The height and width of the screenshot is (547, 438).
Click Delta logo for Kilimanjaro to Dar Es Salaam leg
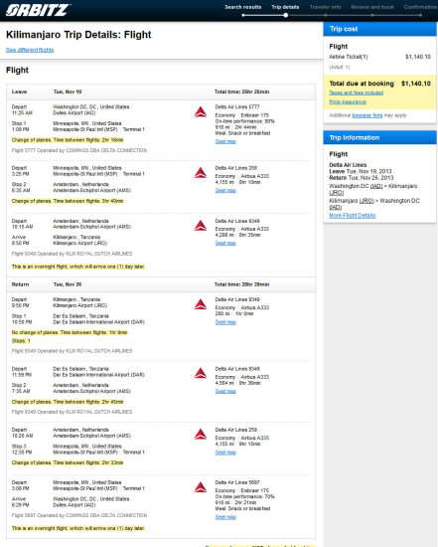[201, 304]
